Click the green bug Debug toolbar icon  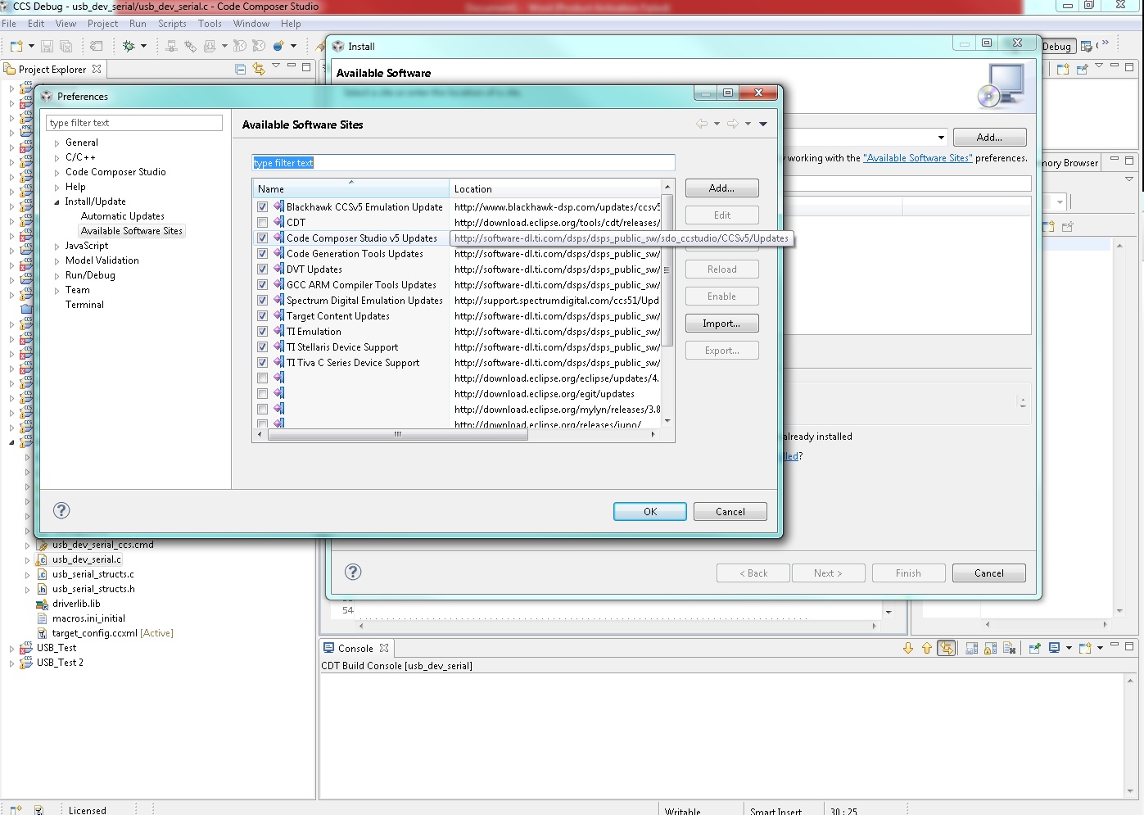[129, 46]
